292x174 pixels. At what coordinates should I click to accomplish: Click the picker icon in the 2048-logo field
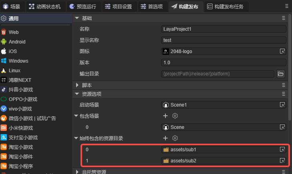tap(282, 51)
